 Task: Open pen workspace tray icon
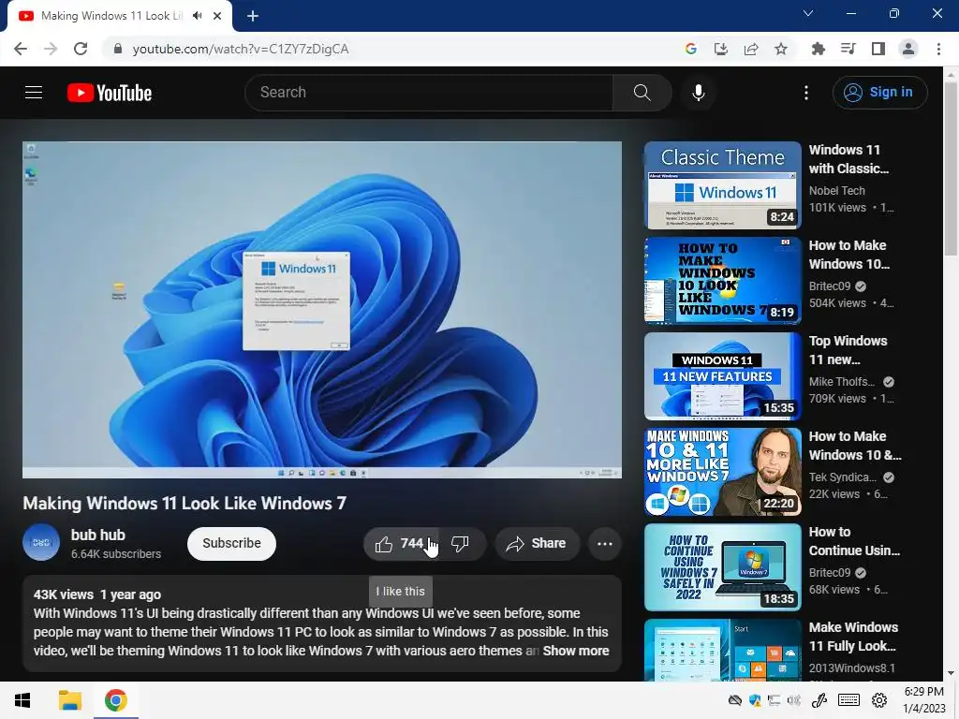tap(819, 700)
